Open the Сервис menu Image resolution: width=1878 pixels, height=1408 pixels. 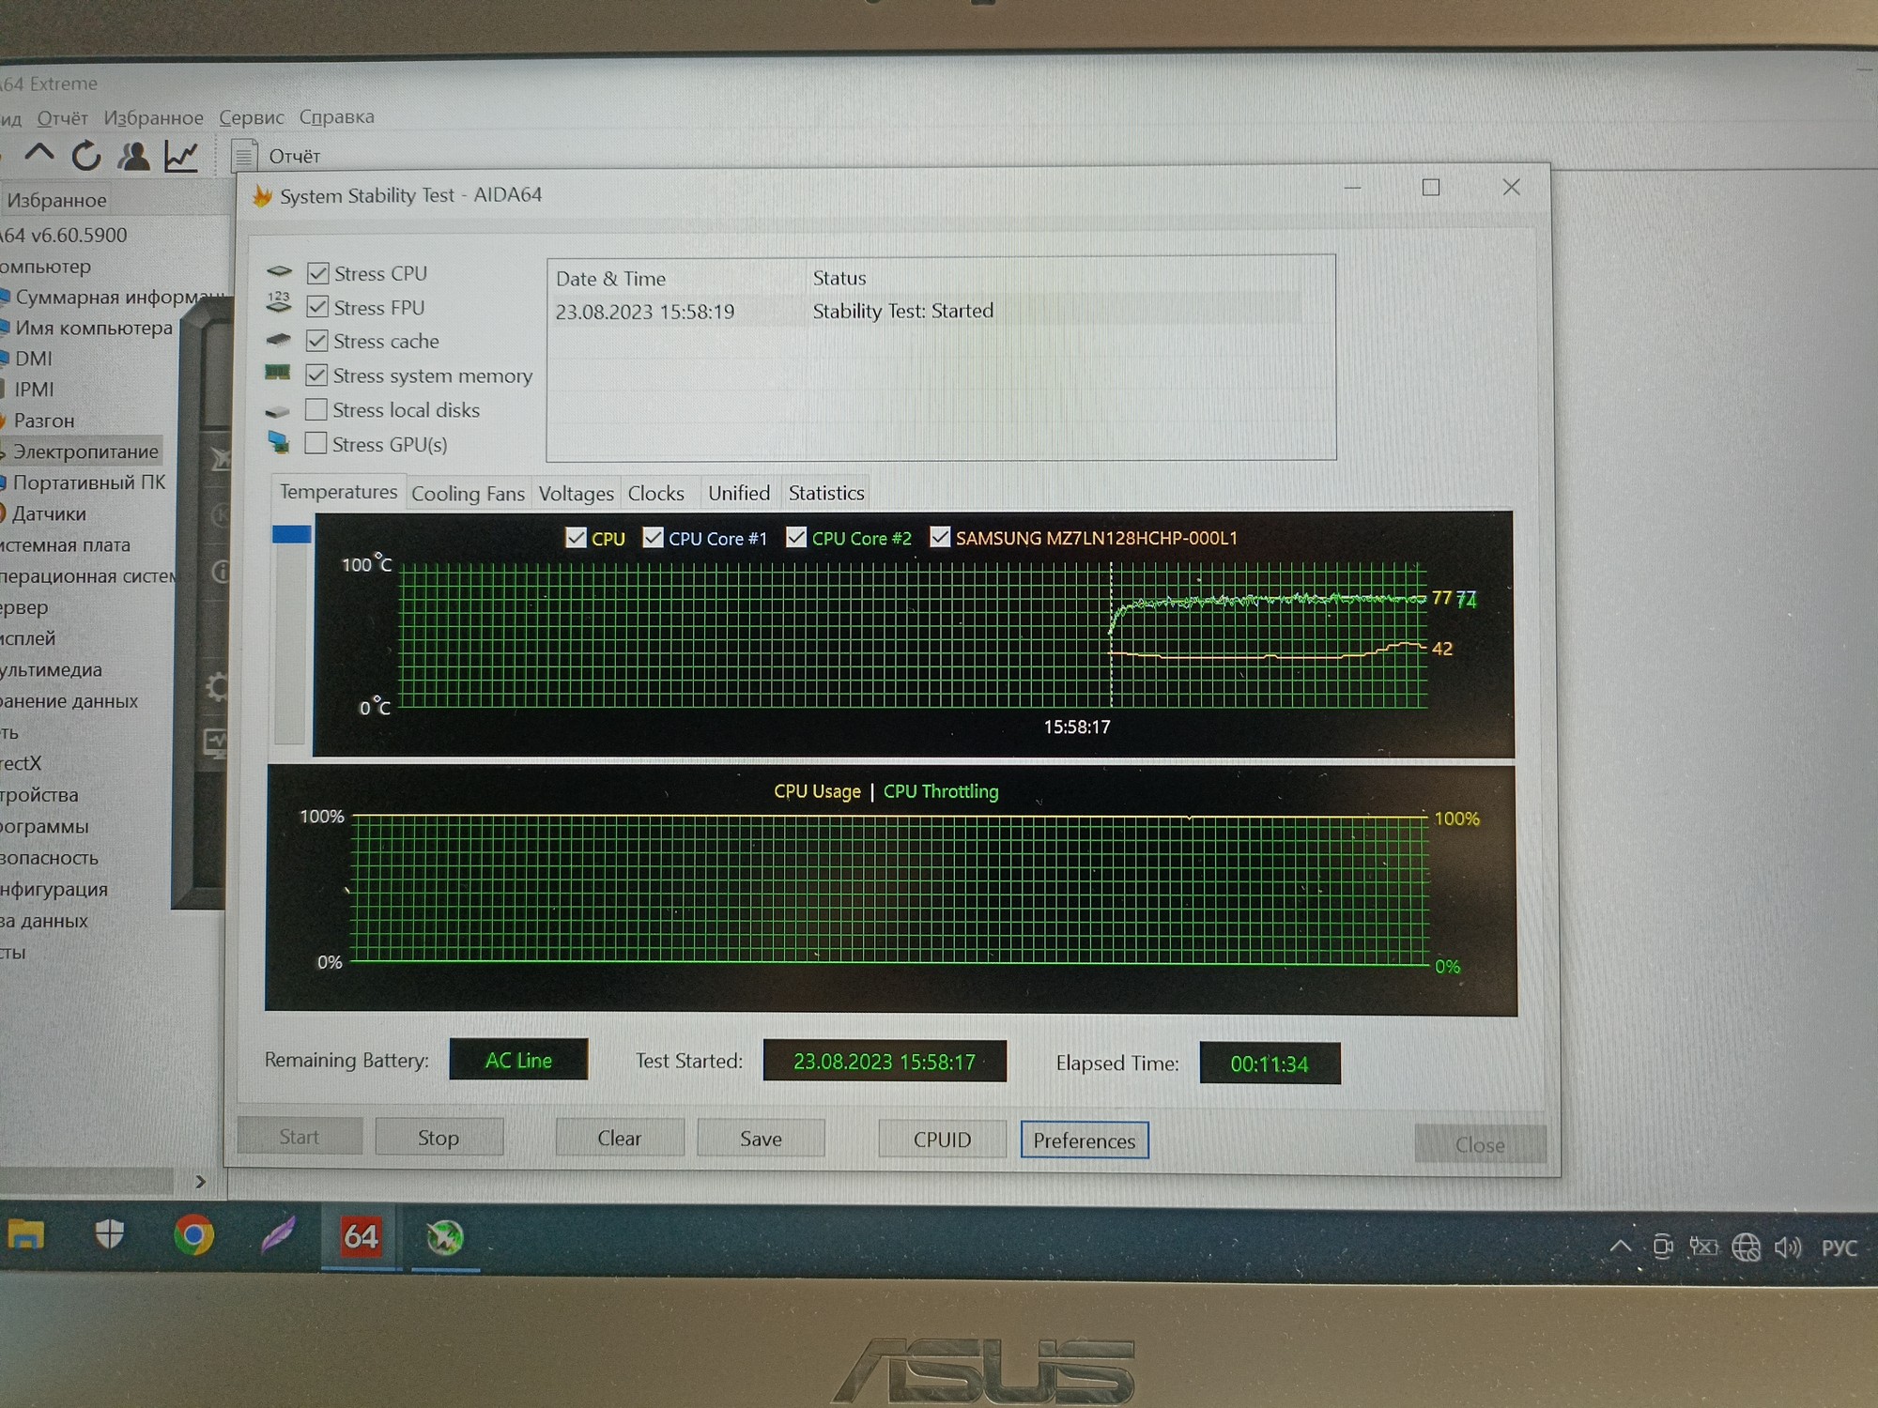coord(251,117)
